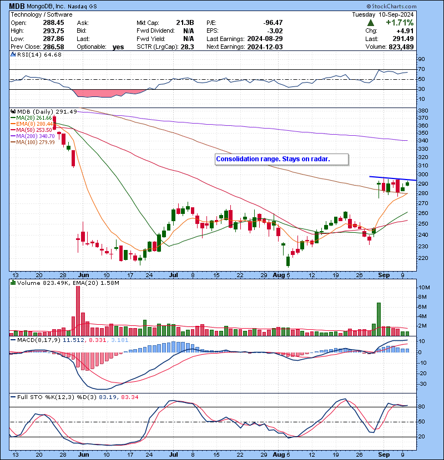Click the Prev Close value 286.58
The height and width of the screenshot is (460, 444).
point(53,47)
